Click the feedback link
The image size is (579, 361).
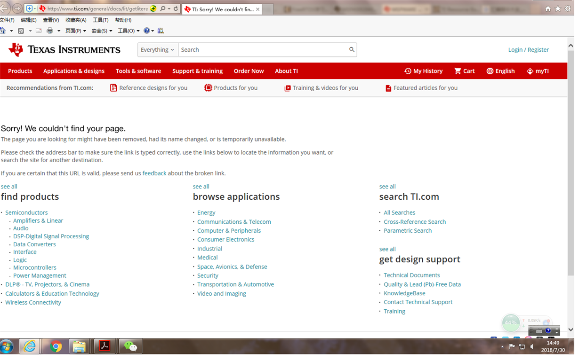click(154, 173)
